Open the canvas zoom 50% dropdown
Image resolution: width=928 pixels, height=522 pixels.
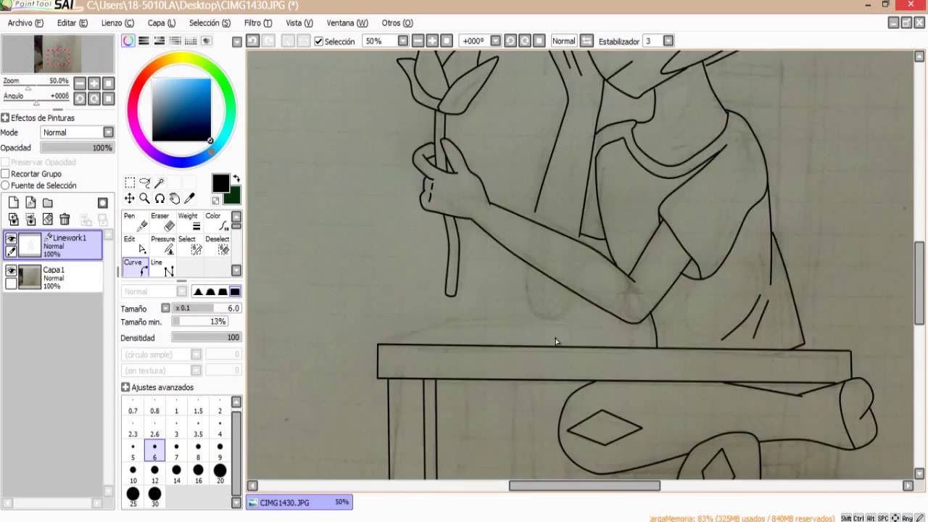[x=403, y=41]
